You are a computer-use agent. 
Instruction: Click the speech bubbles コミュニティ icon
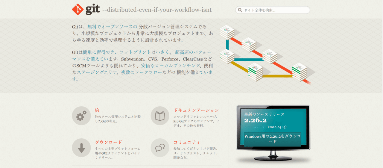pyautogui.click(x=160, y=148)
